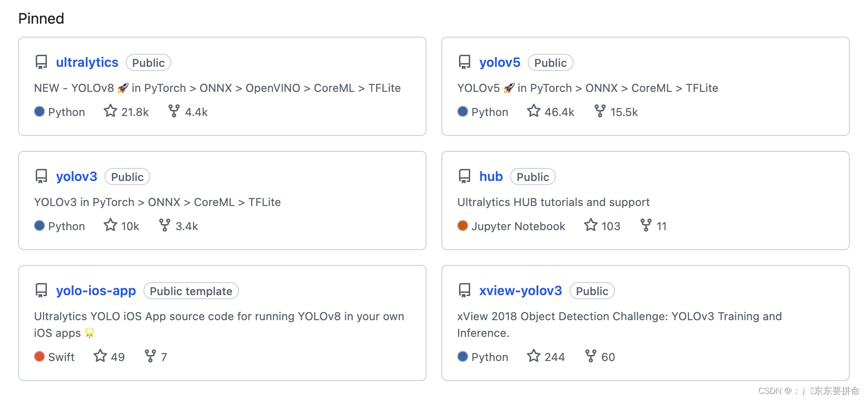867x400 pixels.
Task: Click the 21.8k star count on ultralytics
Action: click(x=135, y=112)
